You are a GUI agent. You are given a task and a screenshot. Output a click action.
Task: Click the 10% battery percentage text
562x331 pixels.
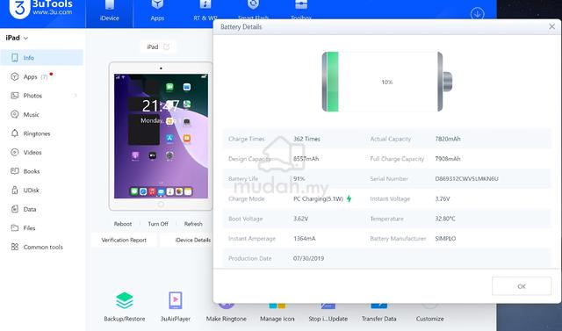[x=387, y=82]
